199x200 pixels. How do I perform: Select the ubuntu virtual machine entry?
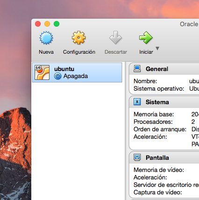coord(77,72)
